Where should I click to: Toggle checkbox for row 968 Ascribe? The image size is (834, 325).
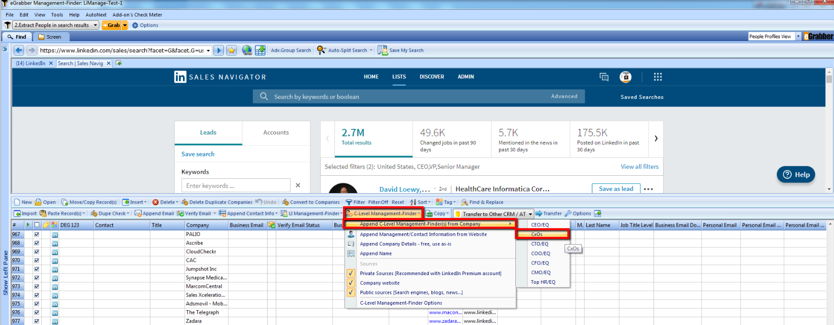click(37, 243)
